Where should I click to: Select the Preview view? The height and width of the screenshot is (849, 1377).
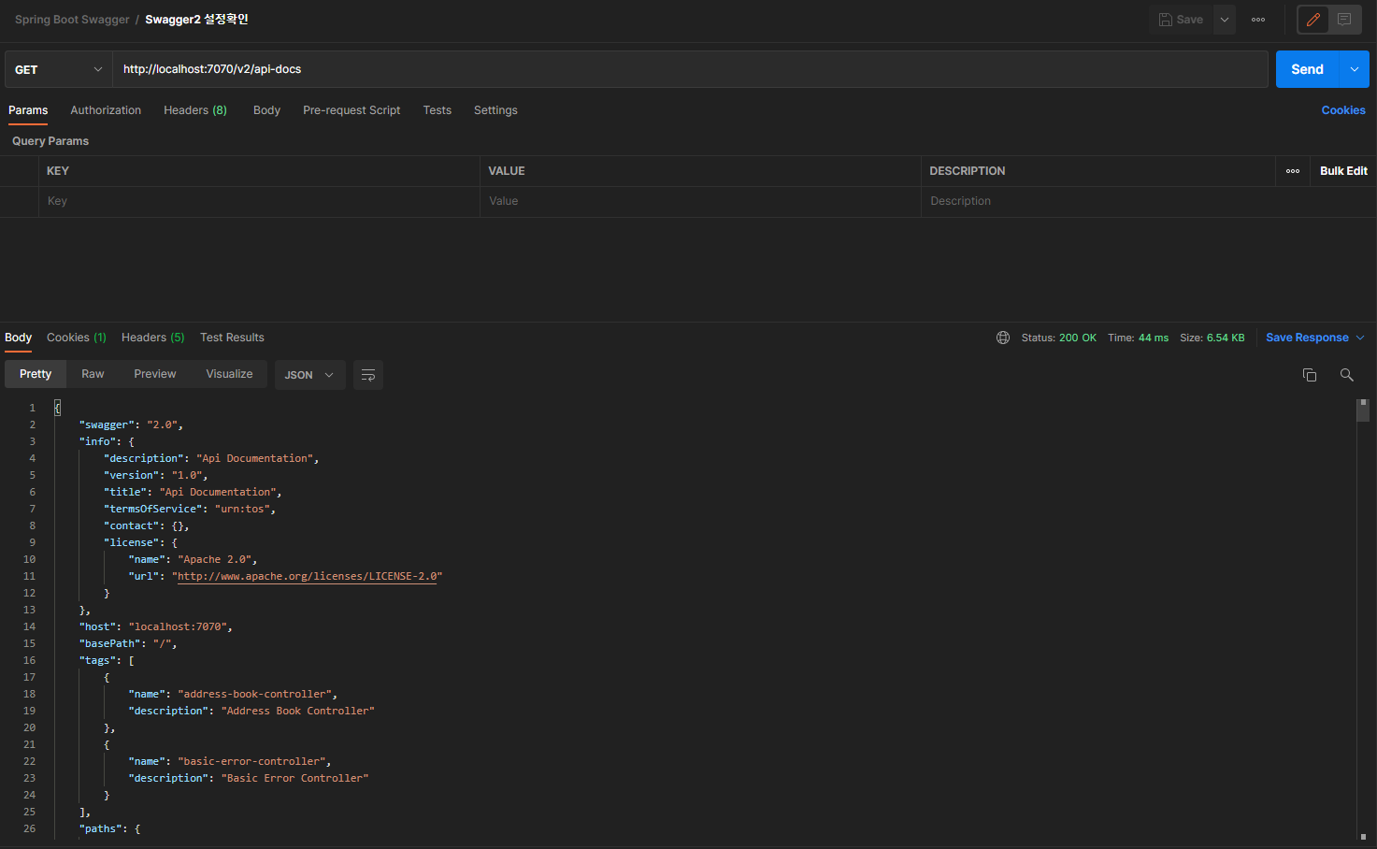coord(154,374)
